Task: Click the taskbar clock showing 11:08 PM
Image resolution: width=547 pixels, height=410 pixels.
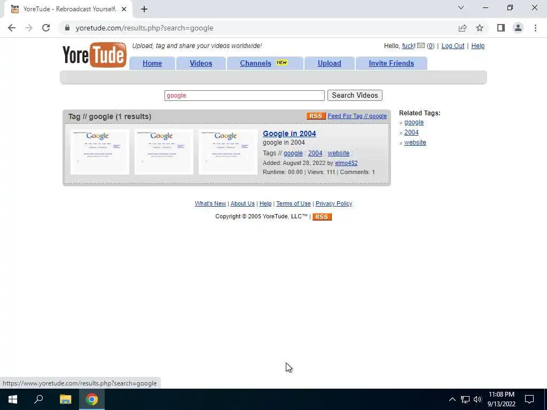Action: 501,399
